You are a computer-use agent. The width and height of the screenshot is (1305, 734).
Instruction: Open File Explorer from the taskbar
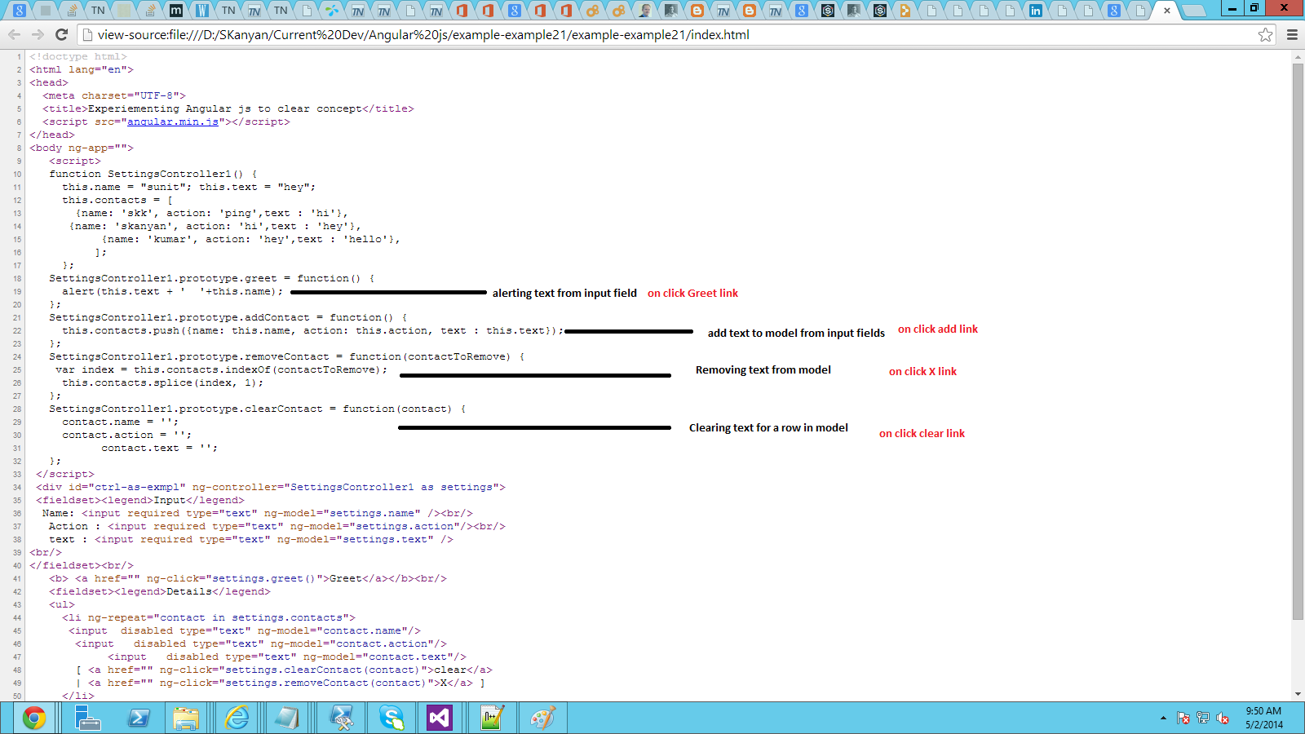pyautogui.click(x=186, y=718)
